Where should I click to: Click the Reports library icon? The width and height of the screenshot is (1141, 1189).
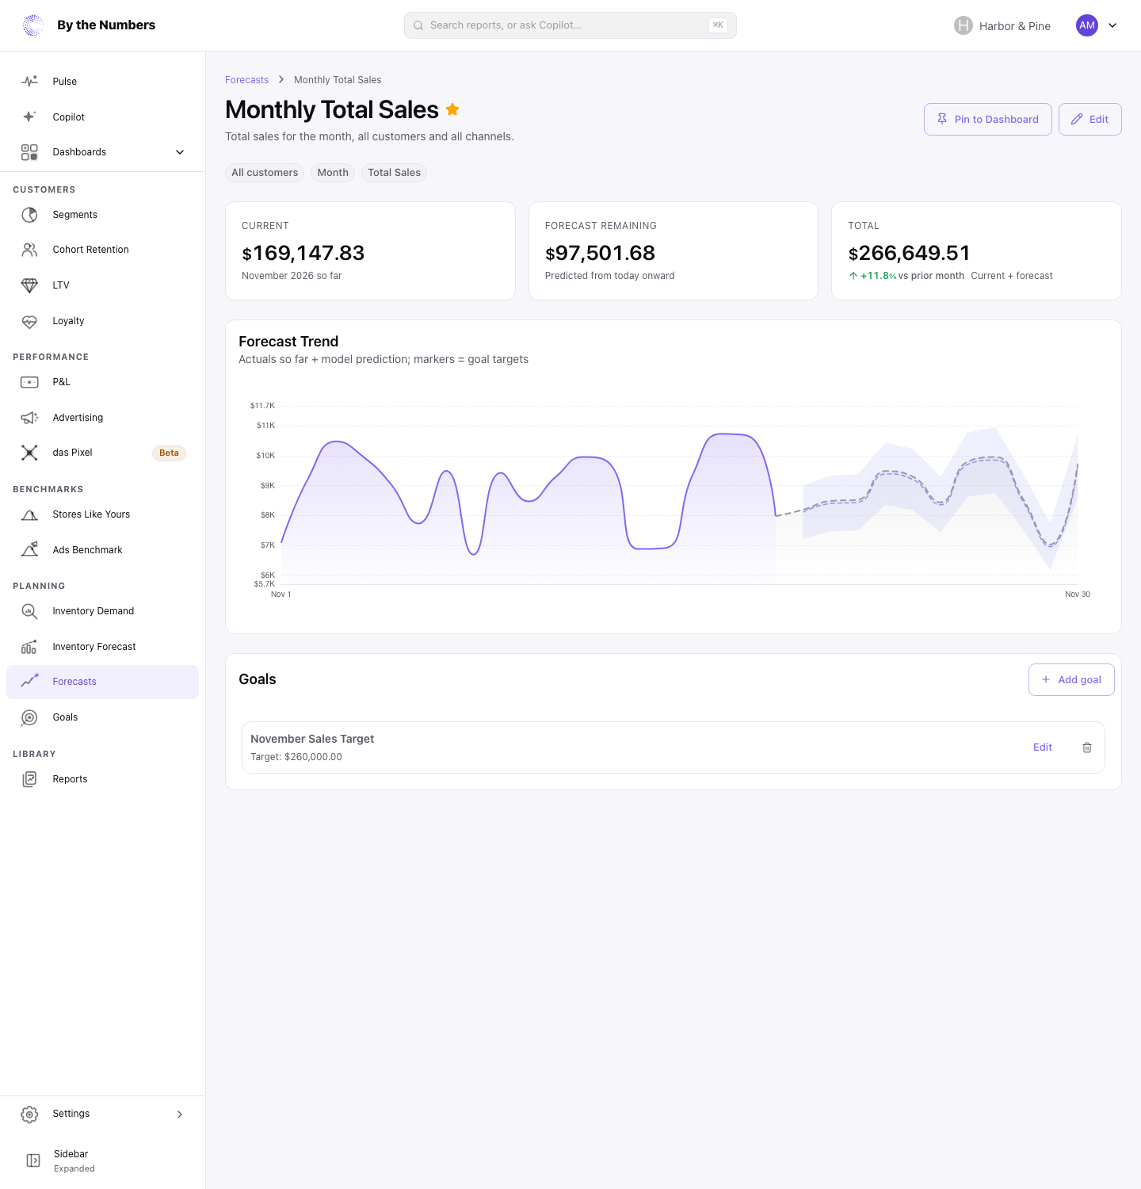tap(29, 779)
